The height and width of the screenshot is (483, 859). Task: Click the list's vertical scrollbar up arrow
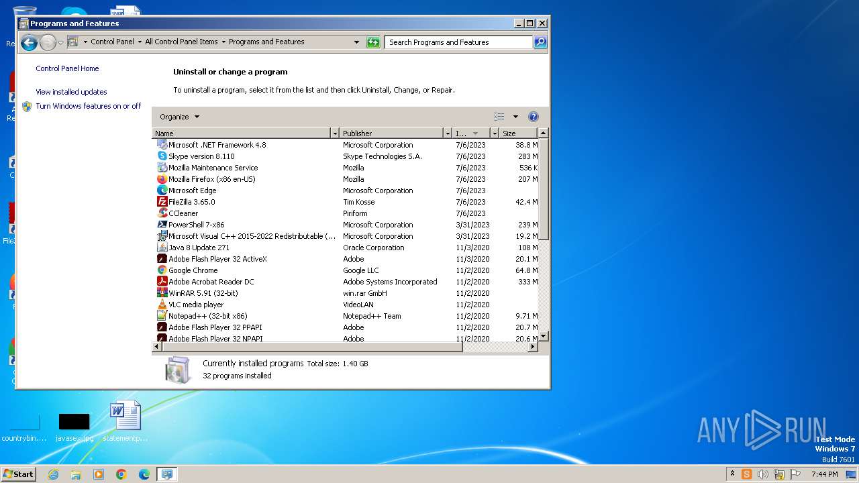point(544,133)
